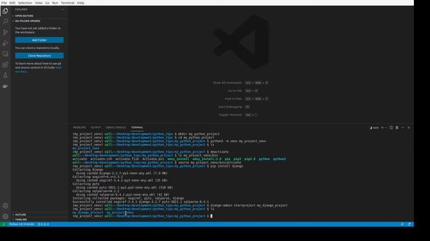This screenshot has height=241, width=430.
Task: Expand the Timeline section
Action: [x=21, y=220]
